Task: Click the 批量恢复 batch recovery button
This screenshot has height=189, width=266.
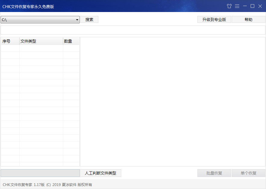Action: pos(214,173)
